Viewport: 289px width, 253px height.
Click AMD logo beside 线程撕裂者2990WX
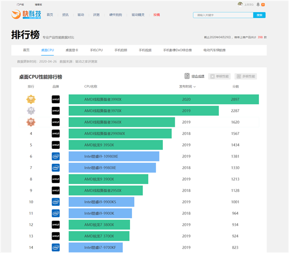pos(55,133)
